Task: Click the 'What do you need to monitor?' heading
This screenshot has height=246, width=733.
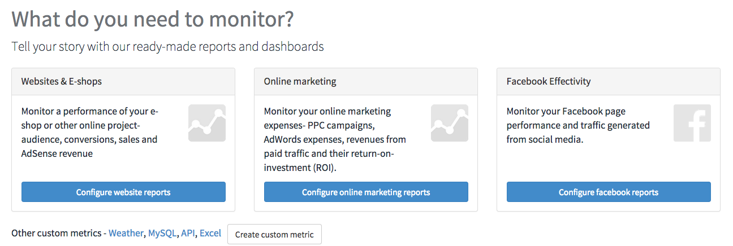Action: pos(153,20)
